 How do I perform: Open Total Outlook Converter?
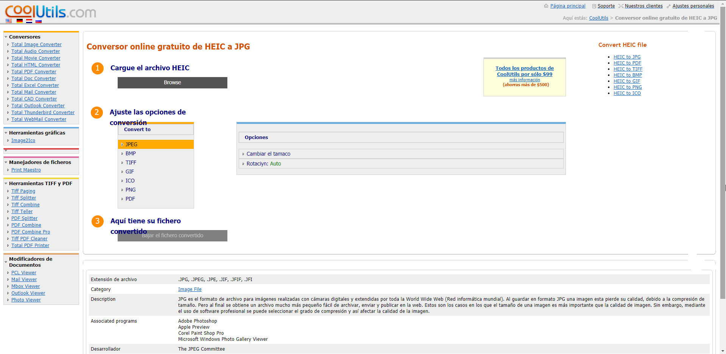[38, 106]
